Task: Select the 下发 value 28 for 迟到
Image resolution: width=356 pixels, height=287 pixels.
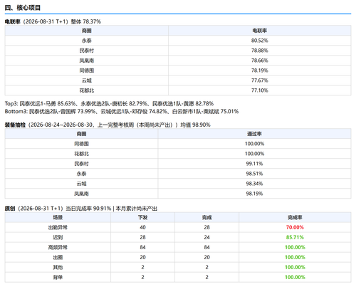Action: tap(142, 237)
